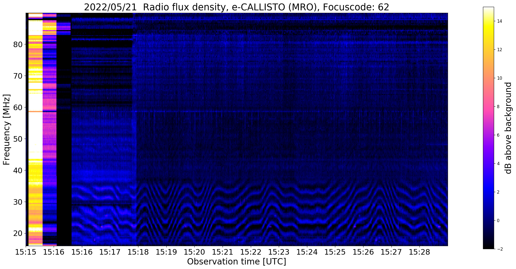The height and width of the screenshot is (269, 516).
Task: Click the horizontal interference line at 58.5 MHz
Action: point(237,111)
